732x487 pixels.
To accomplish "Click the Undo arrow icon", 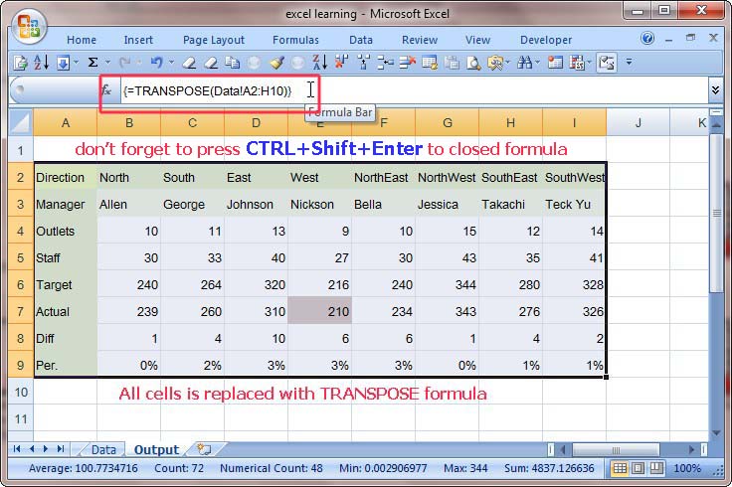I will point(157,62).
